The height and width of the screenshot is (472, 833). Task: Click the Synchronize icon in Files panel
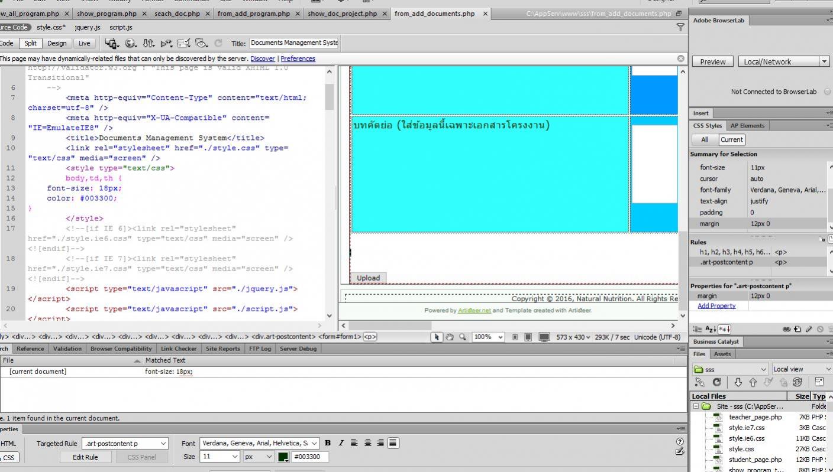click(797, 382)
